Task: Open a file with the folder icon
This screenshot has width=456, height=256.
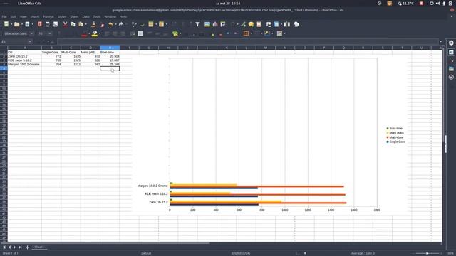Action: point(16,24)
